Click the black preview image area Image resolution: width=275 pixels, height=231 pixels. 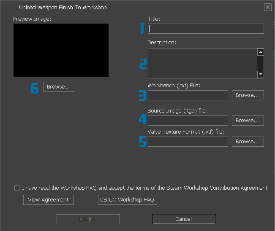point(61,50)
